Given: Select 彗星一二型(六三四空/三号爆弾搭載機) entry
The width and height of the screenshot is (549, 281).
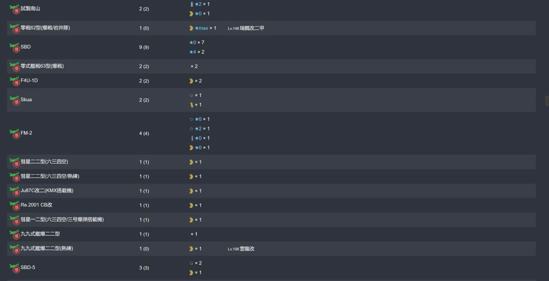Looking at the screenshot, I should click(x=271, y=220).
